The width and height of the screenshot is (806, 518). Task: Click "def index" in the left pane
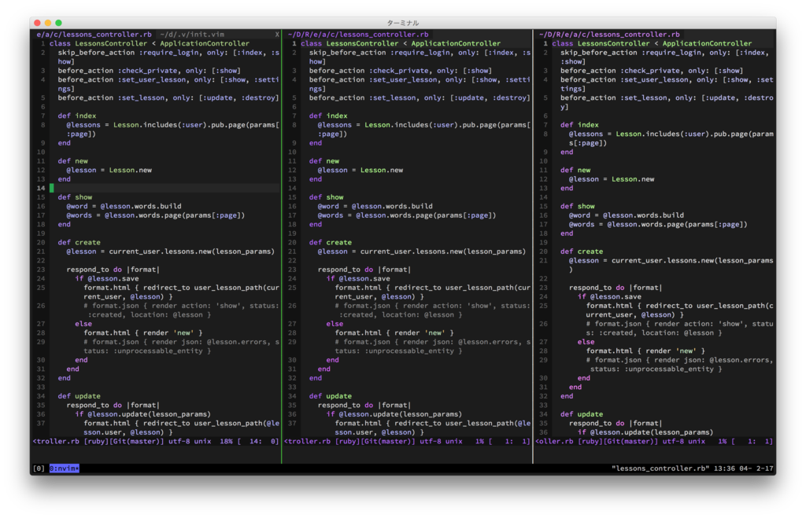77,116
